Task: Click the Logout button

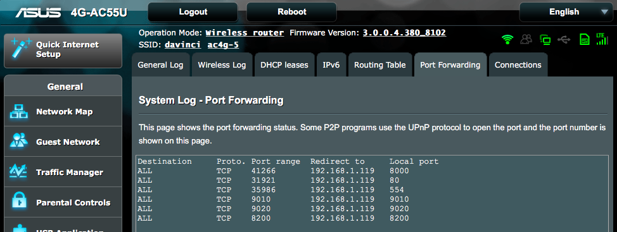Action: tap(193, 12)
